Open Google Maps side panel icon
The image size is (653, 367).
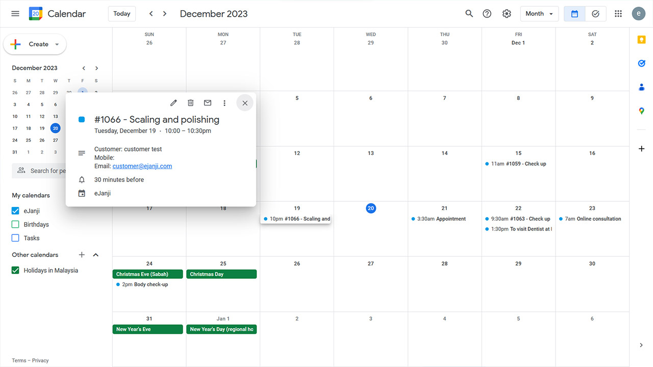[641, 111]
